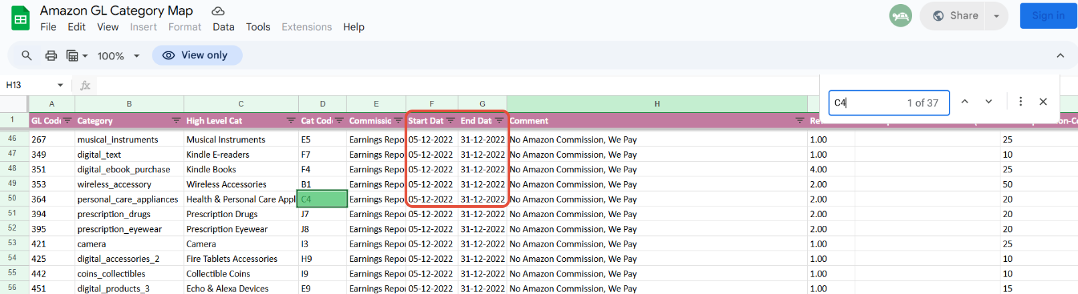The width and height of the screenshot is (1078, 294).
Task: Open filter on GL Code column
Action: (x=68, y=120)
